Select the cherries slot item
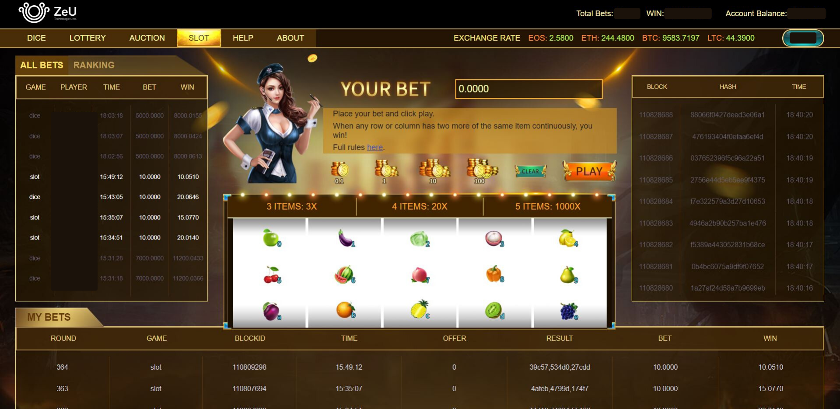The height and width of the screenshot is (409, 840). (272, 275)
